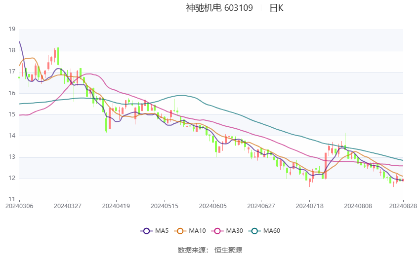Viewport: 420px width, 255px height.
Task: Click the 11 price axis label
Action: pos(12,199)
